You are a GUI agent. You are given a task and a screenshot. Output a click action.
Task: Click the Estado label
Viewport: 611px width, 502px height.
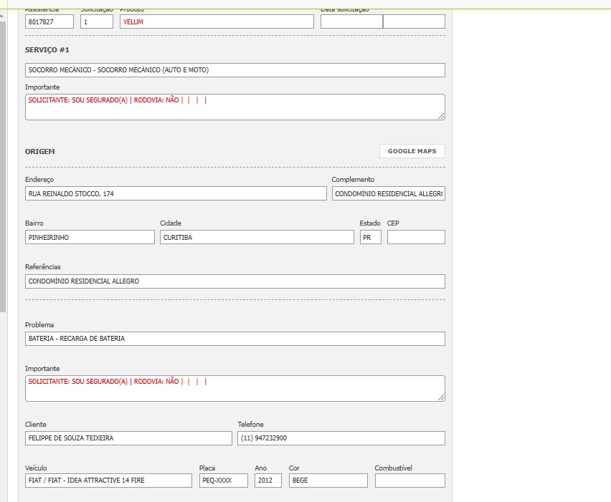(370, 223)
